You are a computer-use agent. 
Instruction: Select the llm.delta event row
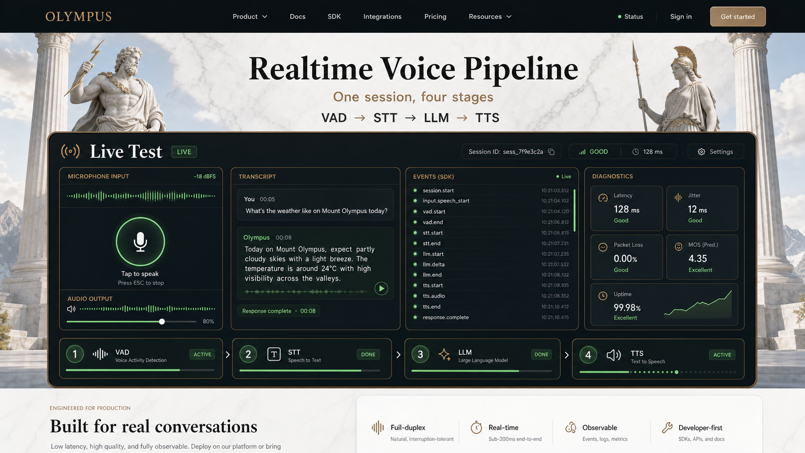(491, 264)
